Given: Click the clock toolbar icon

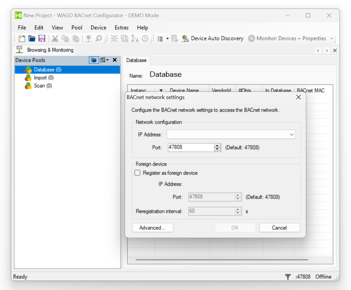Looking at the screenshot, I should click(145, 39).
